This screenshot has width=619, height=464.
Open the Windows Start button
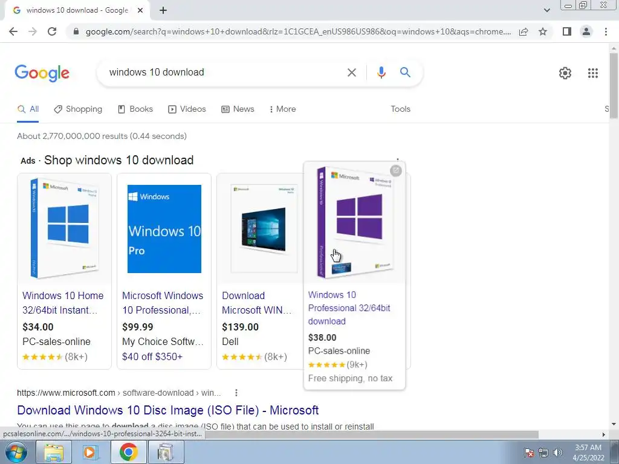16,452
